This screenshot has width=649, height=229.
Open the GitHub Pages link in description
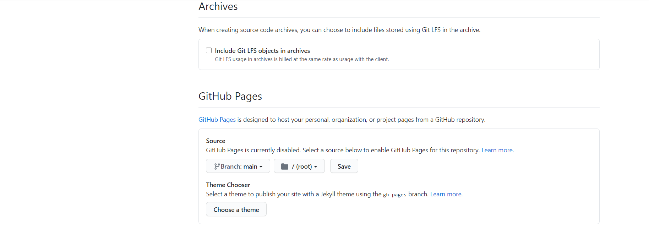(x=217, y=120)
